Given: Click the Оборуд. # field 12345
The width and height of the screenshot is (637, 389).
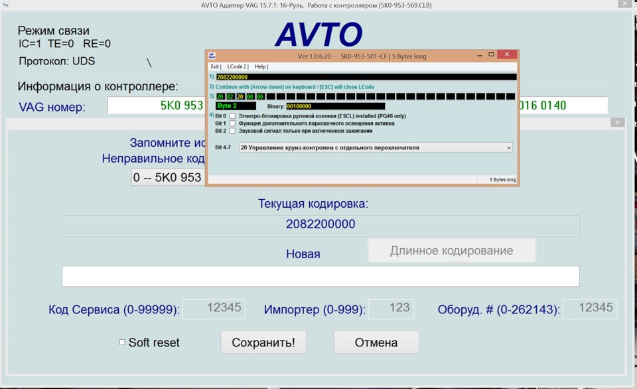Looking at the screenshot, I should click(590, 309).
